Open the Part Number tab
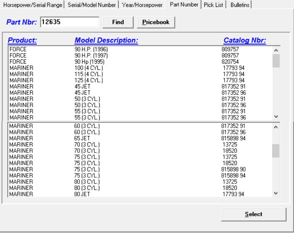 click(x=184, y=4)
